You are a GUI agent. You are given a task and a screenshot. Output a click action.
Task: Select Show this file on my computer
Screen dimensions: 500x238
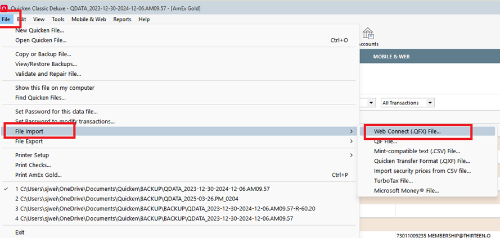pyautogui.click(x=55, y=88)
